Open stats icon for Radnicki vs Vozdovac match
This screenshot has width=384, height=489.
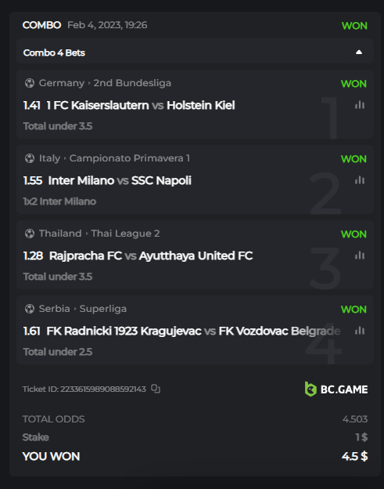pyautogui.click(x=360, y=331)
